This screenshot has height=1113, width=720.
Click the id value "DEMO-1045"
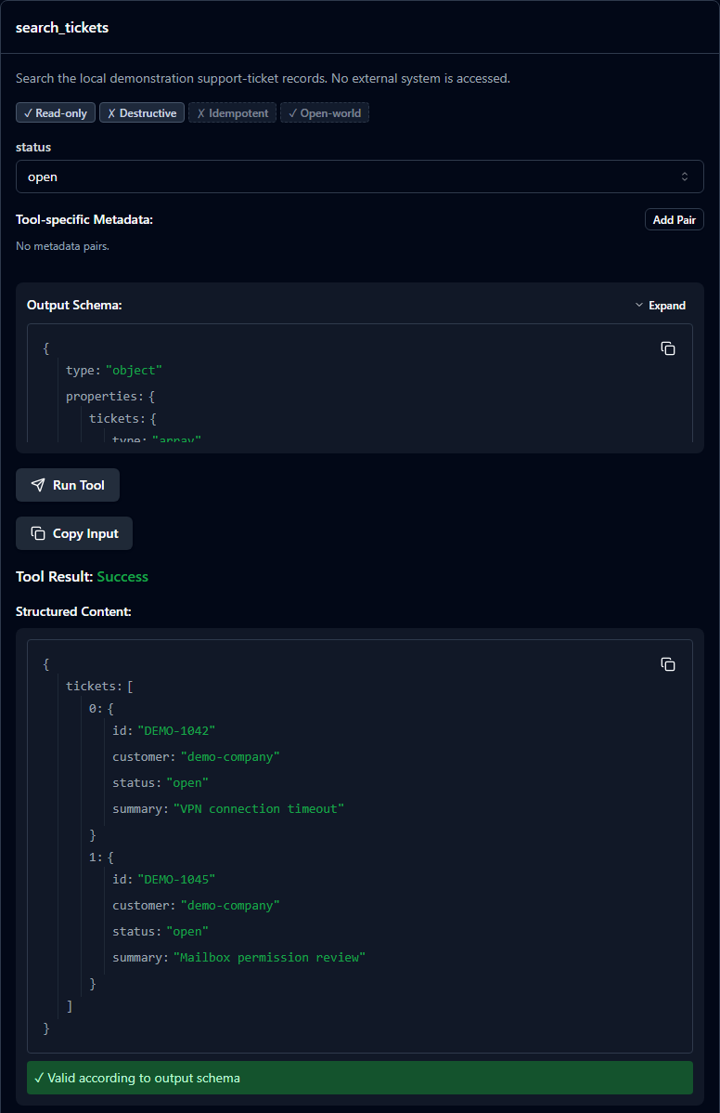pyautogui.click(x=176, y=880)
